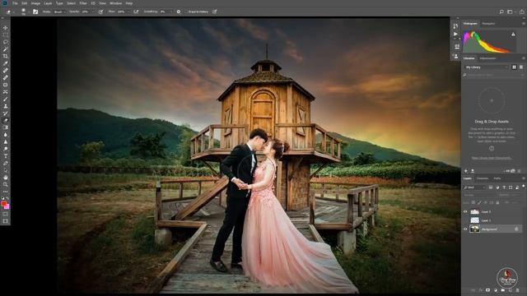Select the Clone Stamp tool
Image resolution: width=527 pixels, height=296 pixels.
click(x=6, y=106)
